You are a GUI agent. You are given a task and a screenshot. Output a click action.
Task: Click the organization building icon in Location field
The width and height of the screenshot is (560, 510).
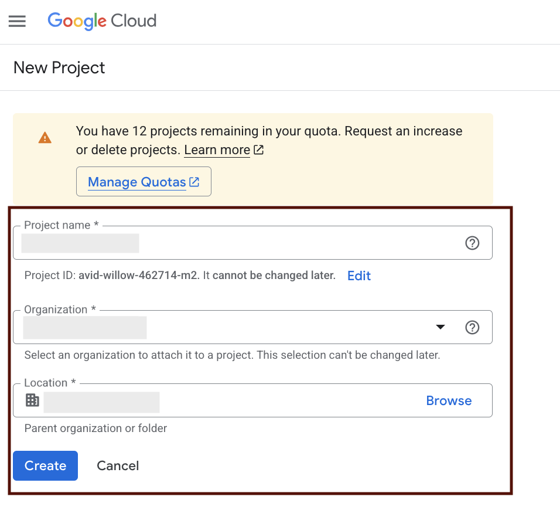32,400
